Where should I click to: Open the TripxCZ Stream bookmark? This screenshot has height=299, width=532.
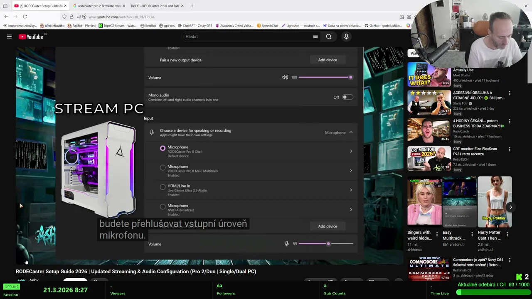coord(118,25)
